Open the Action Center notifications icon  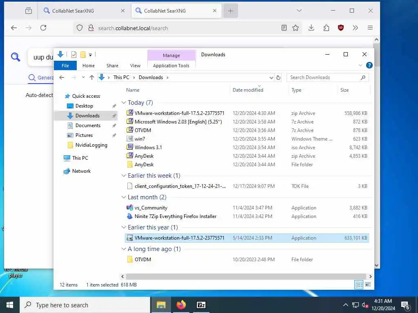[405, 305]
